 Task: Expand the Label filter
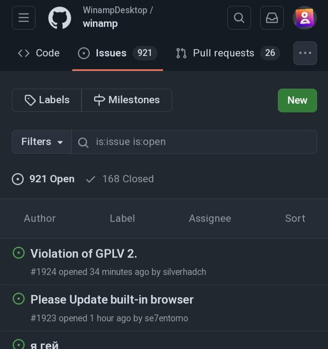pos(122,219)
